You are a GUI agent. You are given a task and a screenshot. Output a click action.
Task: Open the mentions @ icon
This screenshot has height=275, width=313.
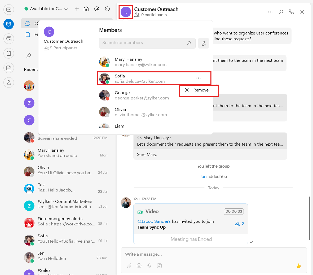pos(97,9)
